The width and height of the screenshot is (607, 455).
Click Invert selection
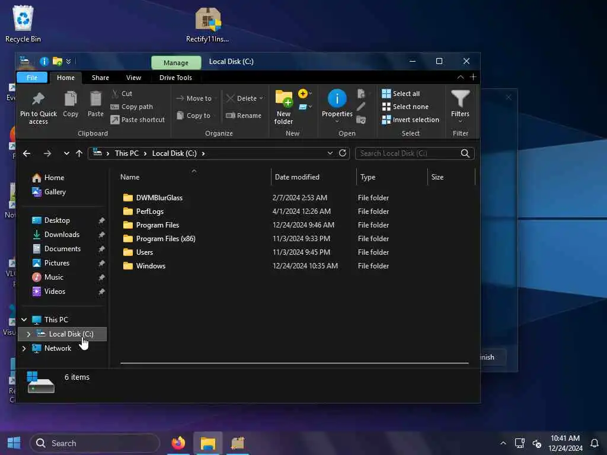pyautogui.click(x=411, y=120)
